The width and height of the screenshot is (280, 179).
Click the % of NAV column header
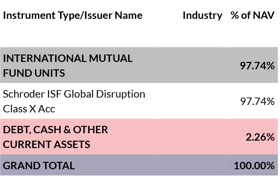click(252, 15)
